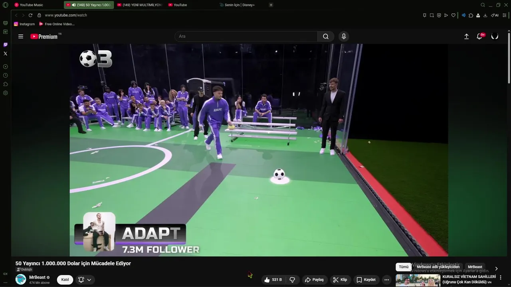Switch to 'YENİ MULTİMİLYON' tab
511x287 pixels.
point(140,5)
